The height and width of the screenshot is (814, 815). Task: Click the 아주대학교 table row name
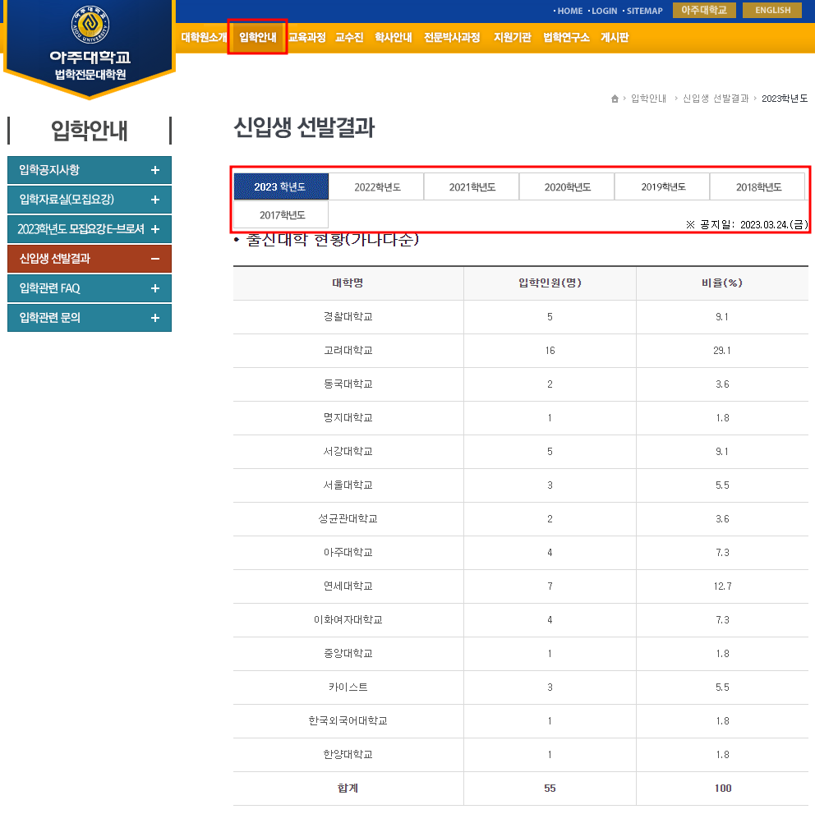[348, 553]
